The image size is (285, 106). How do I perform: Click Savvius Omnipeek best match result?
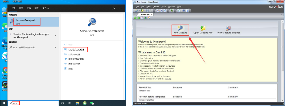tap(33, 22)
